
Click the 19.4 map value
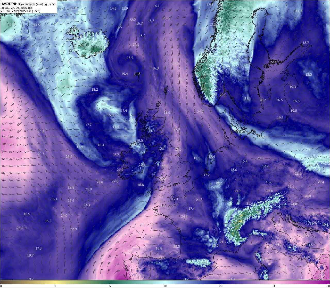[125, 74]
